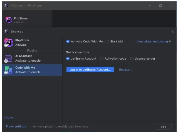Choose the Start trial radio button

pos(107,42)
